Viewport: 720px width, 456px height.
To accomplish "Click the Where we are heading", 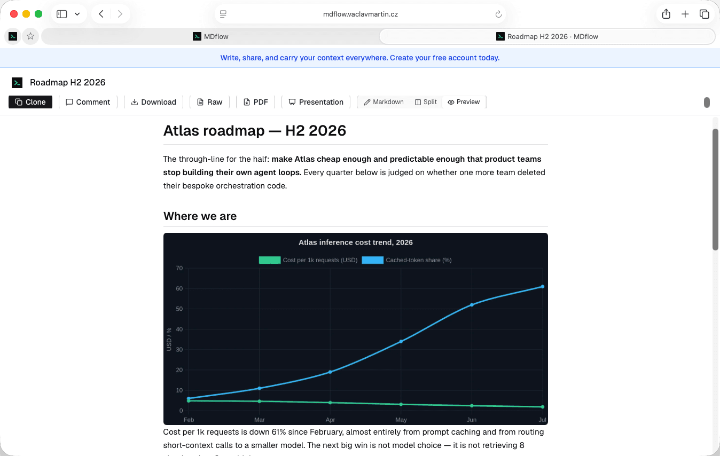I will (200, 216).
